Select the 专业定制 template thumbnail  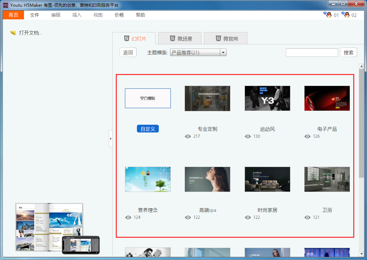[x=207, y=98]
